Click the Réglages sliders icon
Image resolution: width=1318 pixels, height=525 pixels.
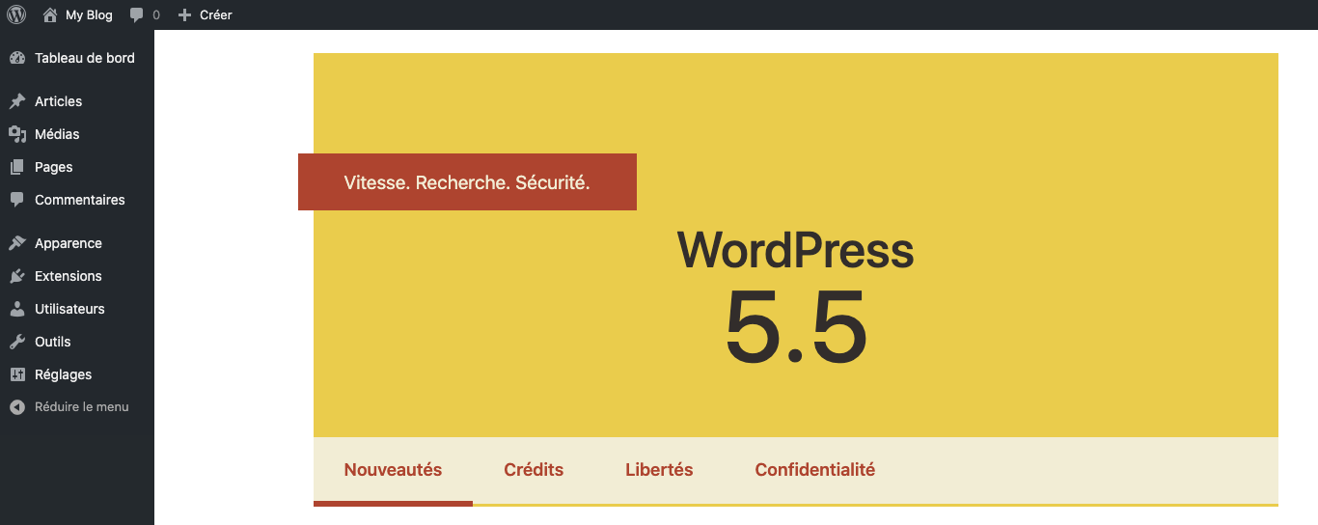coord(17,374)
